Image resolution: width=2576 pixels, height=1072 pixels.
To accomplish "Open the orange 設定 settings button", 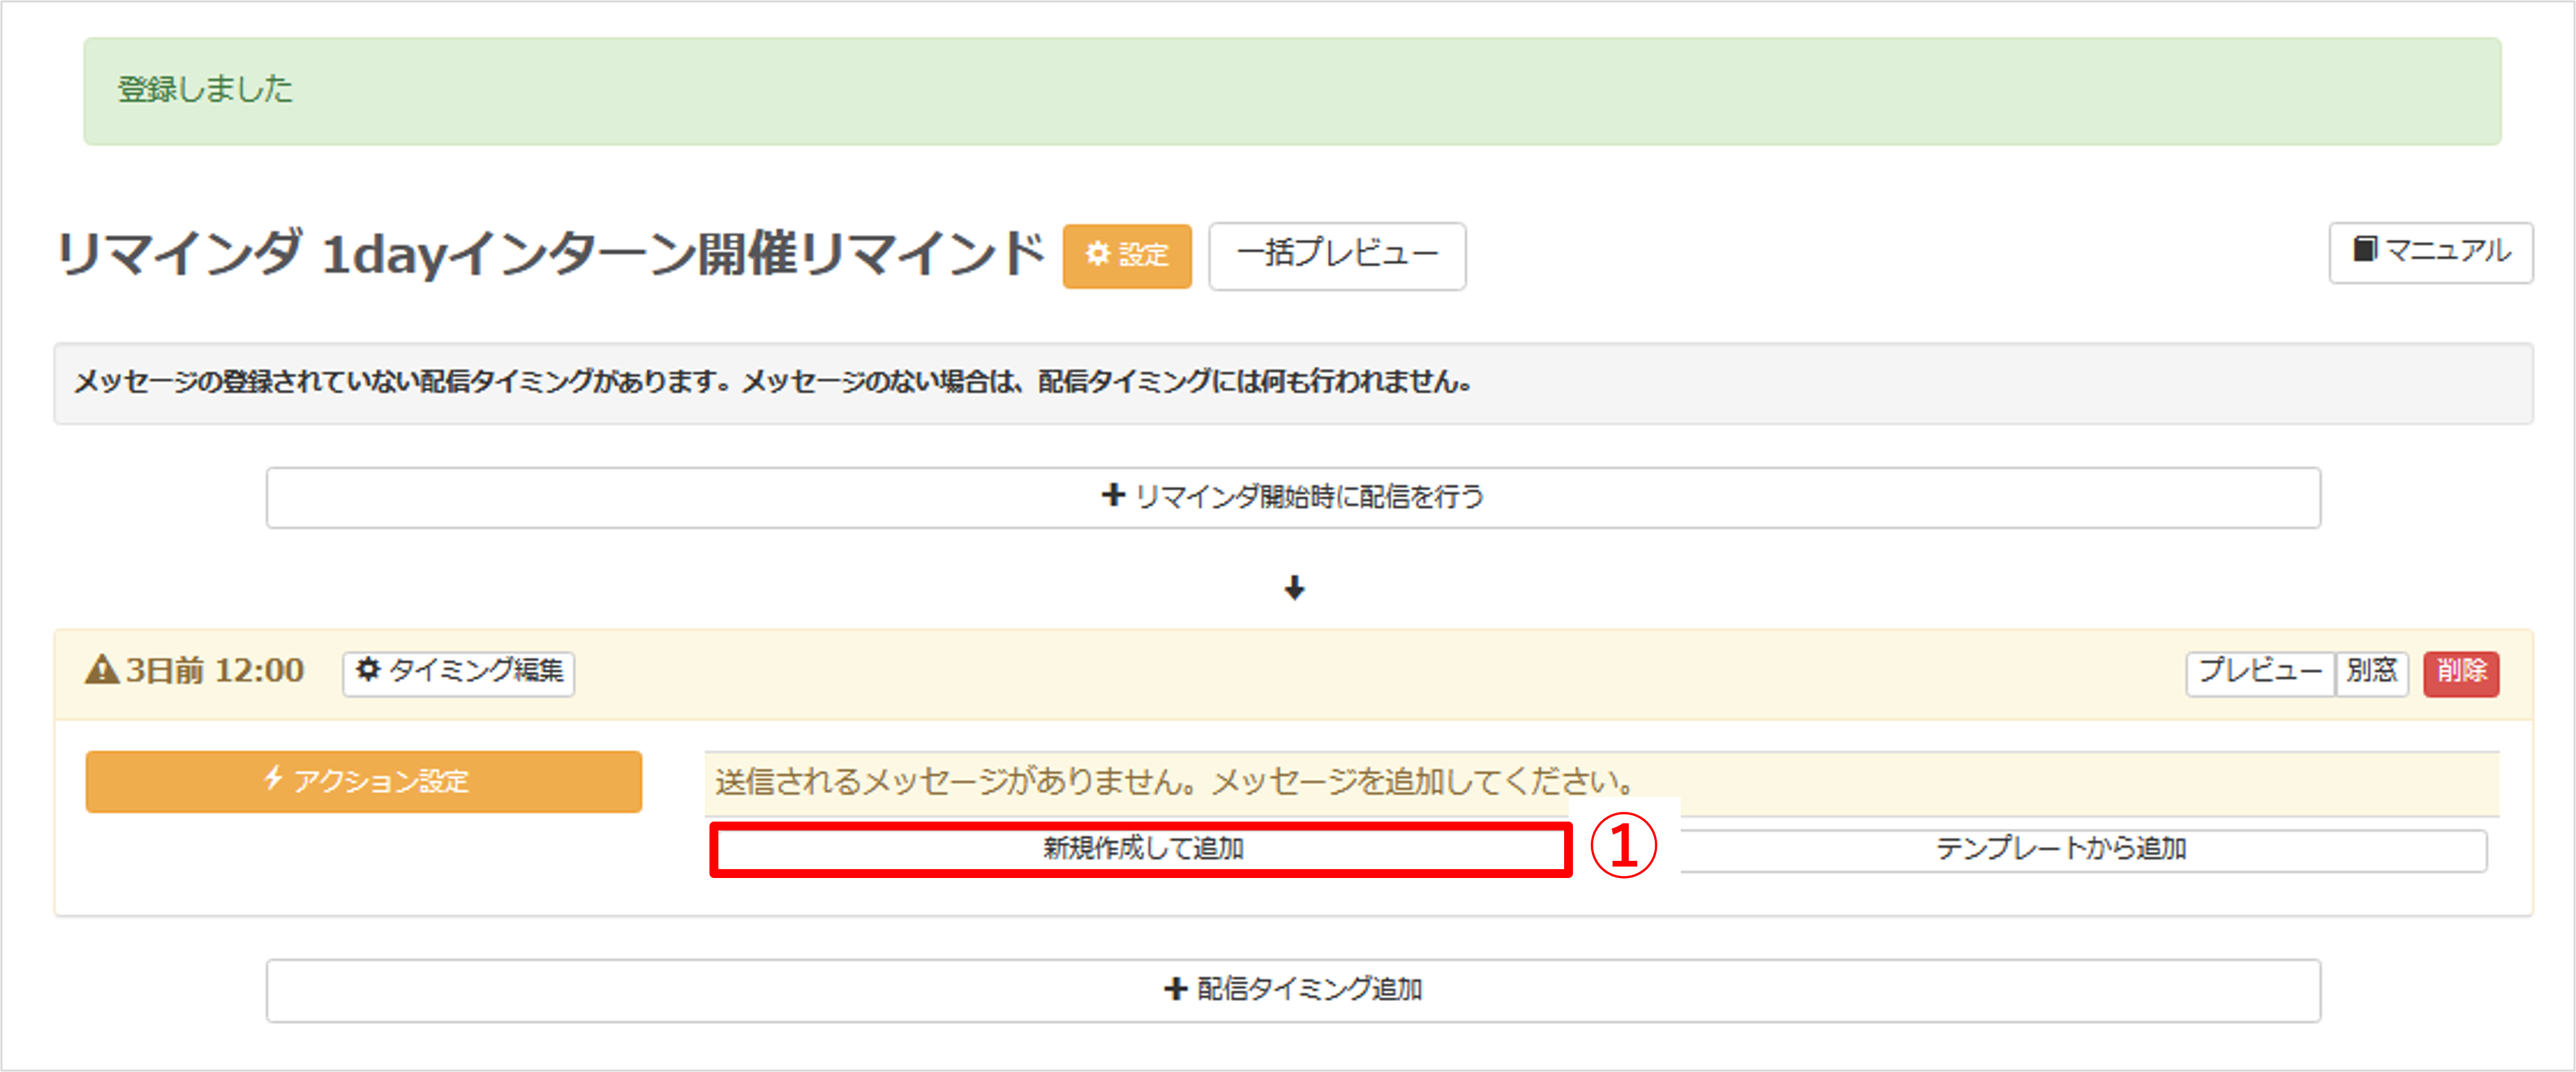I will pyautogui.click(x=1127, y=256).
